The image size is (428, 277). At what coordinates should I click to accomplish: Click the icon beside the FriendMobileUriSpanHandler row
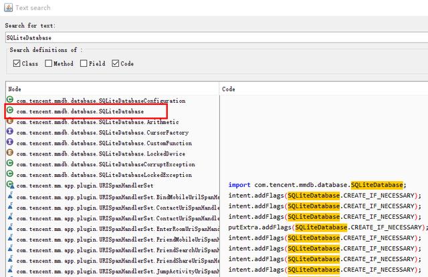click(x=10, y=238)
